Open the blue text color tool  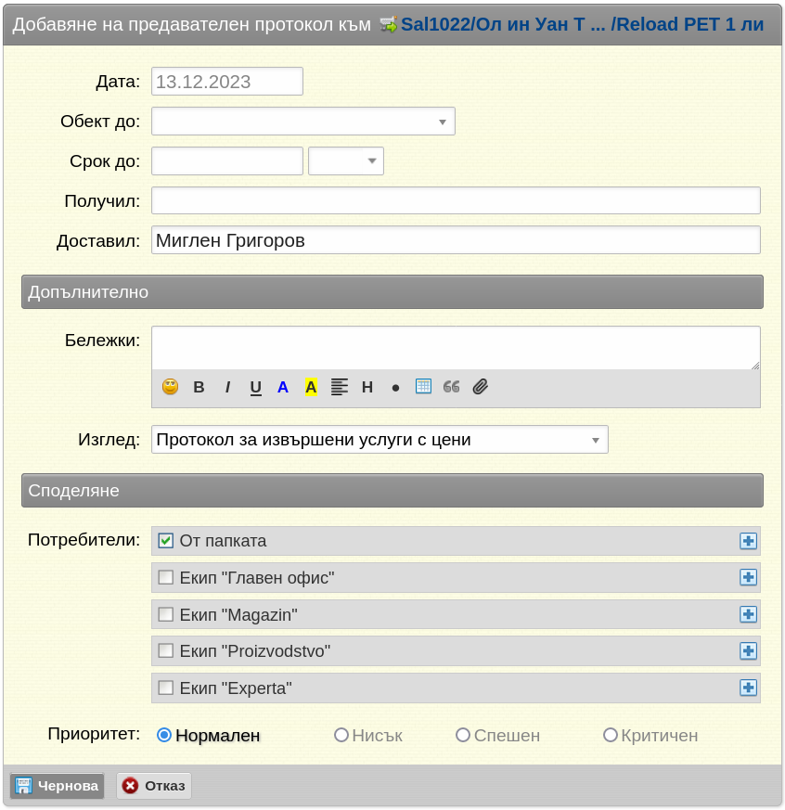click(282, 387)
